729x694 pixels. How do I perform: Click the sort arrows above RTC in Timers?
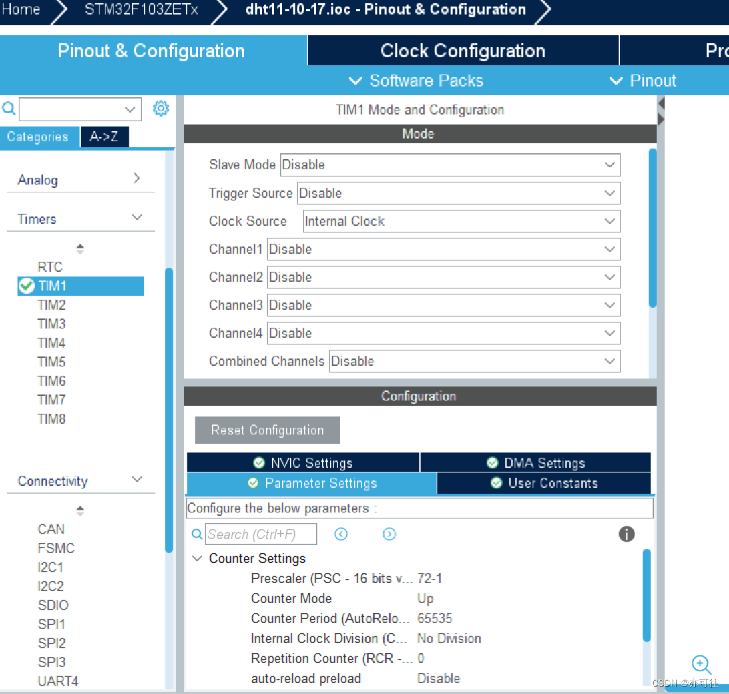point(80,249)
